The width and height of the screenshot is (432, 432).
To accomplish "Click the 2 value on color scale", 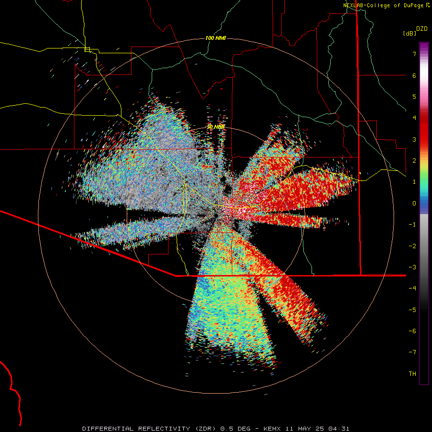I will 414,161.
